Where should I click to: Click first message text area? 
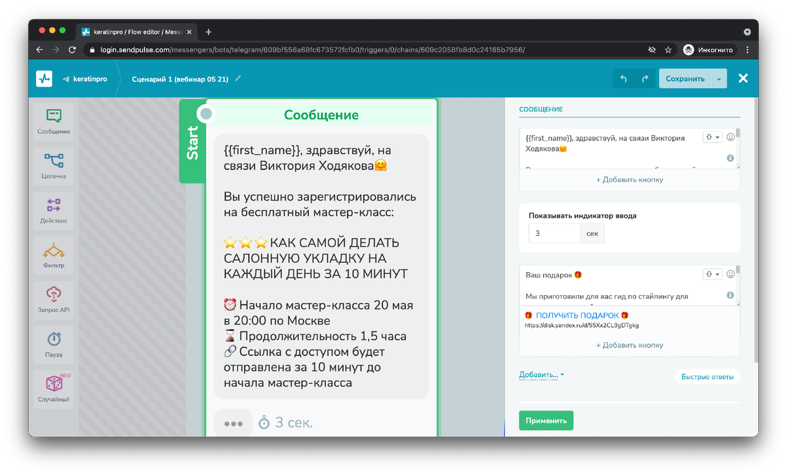point(610,148)
